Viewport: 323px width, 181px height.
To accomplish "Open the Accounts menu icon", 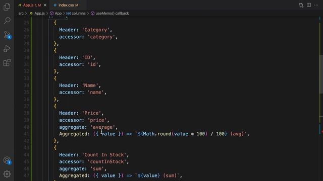I will click(x=7, y=160).
